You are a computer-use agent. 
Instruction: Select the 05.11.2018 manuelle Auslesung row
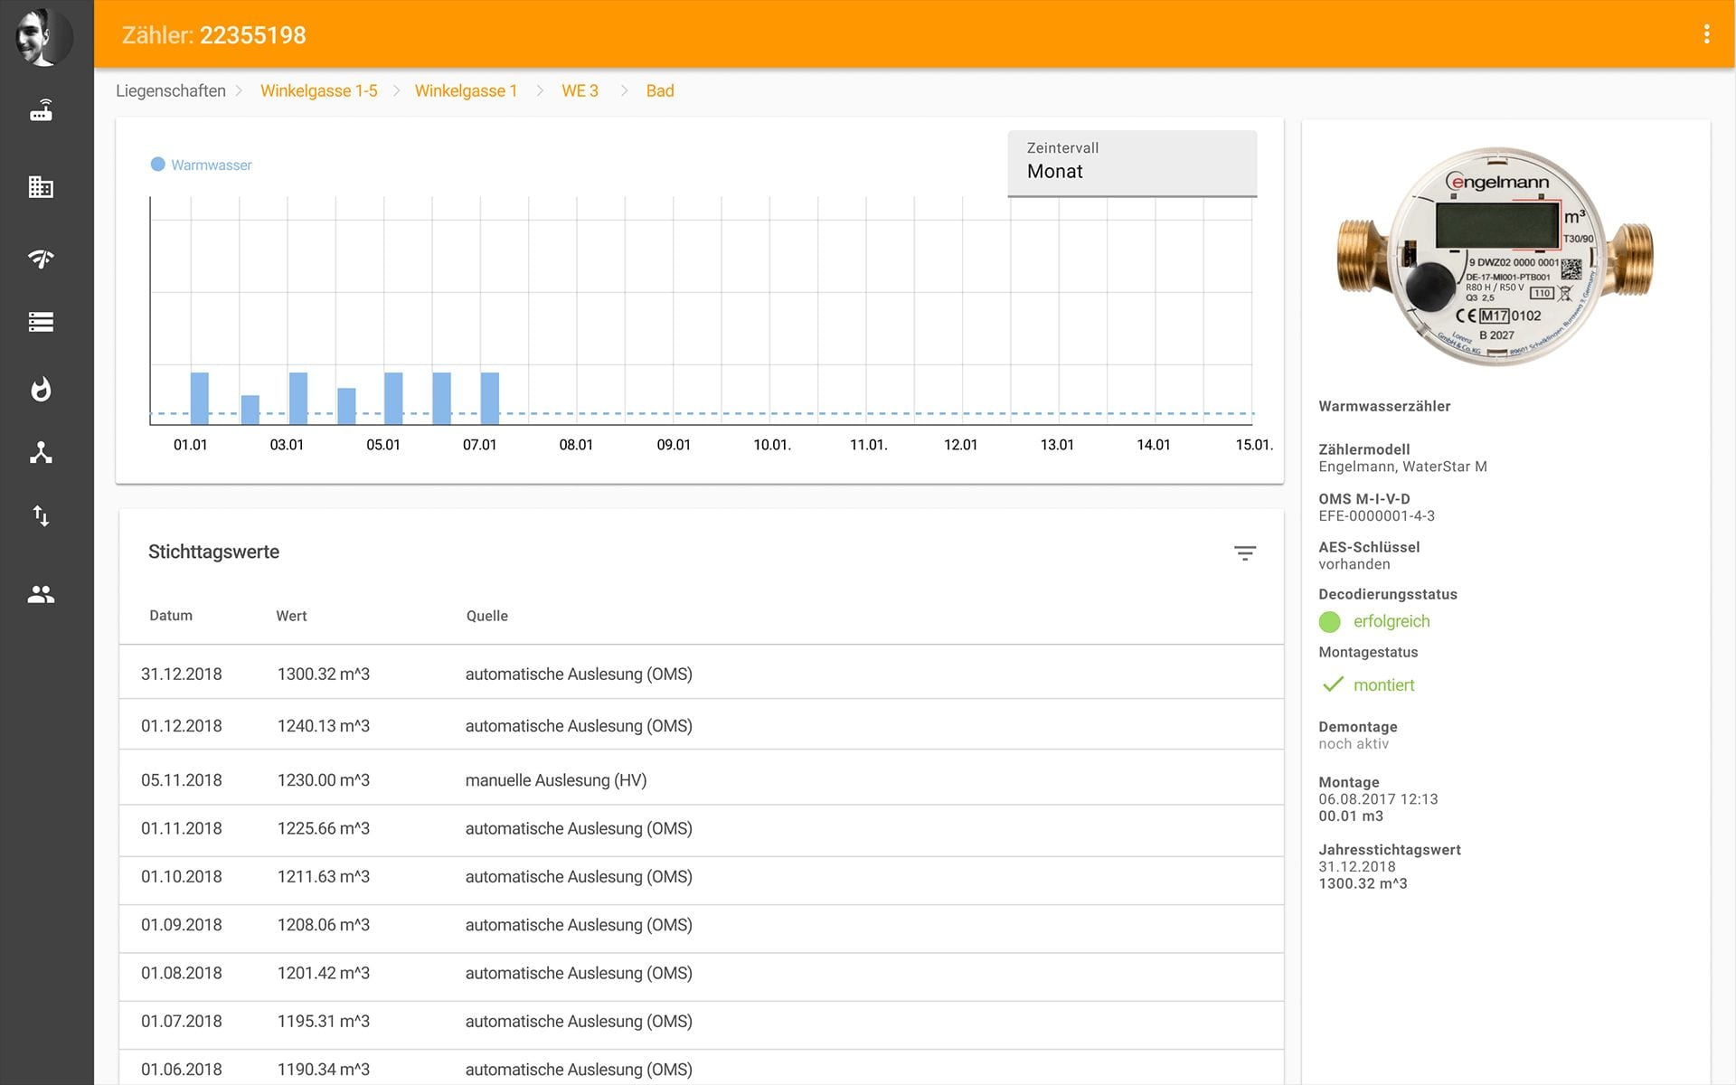[701, 779]
